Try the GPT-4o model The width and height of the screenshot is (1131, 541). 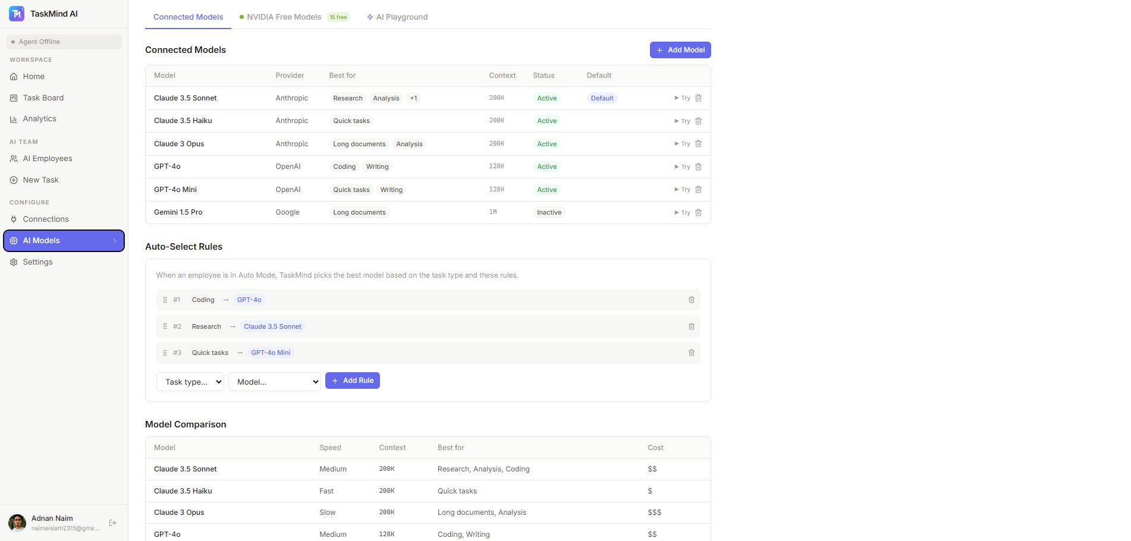[682, 167]
